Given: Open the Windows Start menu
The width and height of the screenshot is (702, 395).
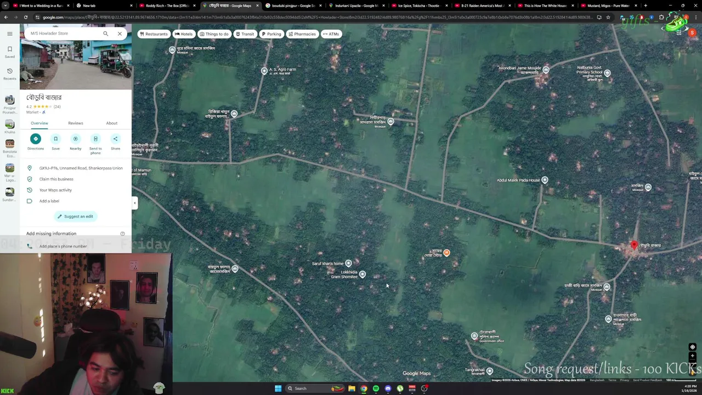Looking at the screenshot, I should tap(278, 388).
